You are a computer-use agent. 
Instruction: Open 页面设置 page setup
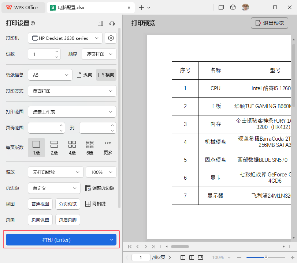point(40,220)
